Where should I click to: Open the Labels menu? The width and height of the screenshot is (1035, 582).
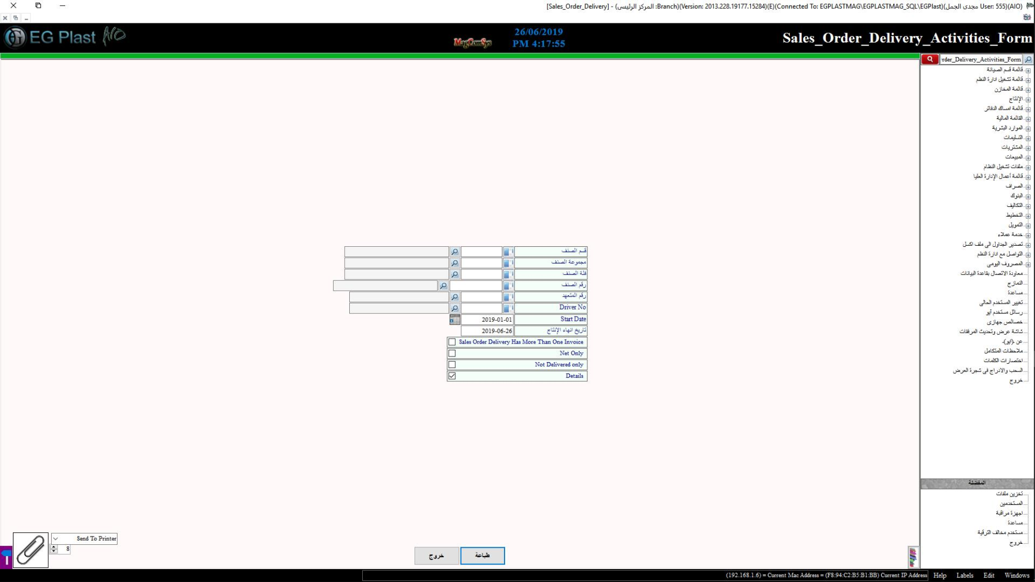point(965,576)
